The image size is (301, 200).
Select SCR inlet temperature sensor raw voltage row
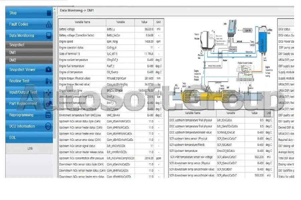(221, 157)
